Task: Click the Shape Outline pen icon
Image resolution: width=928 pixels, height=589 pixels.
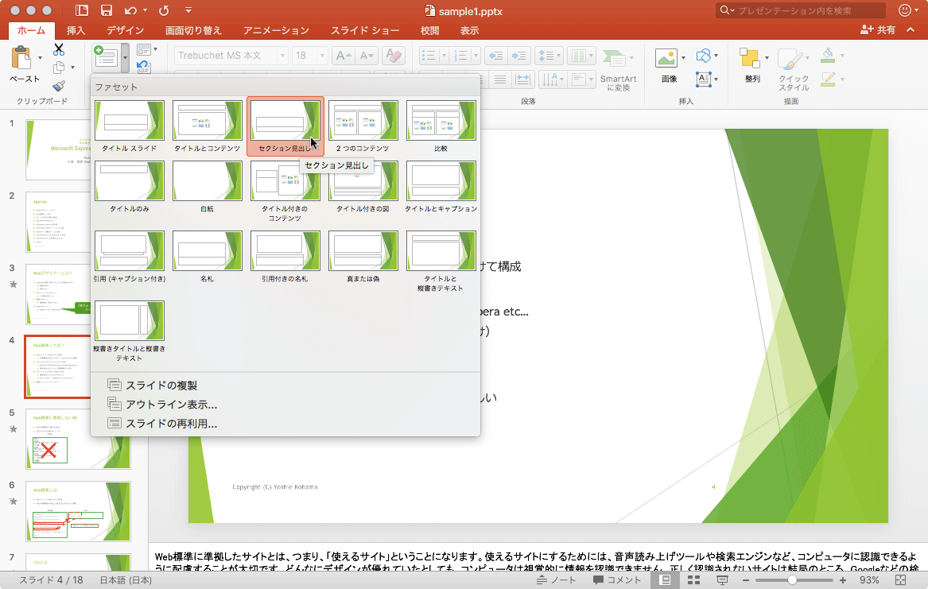Action: pos(828,79)
